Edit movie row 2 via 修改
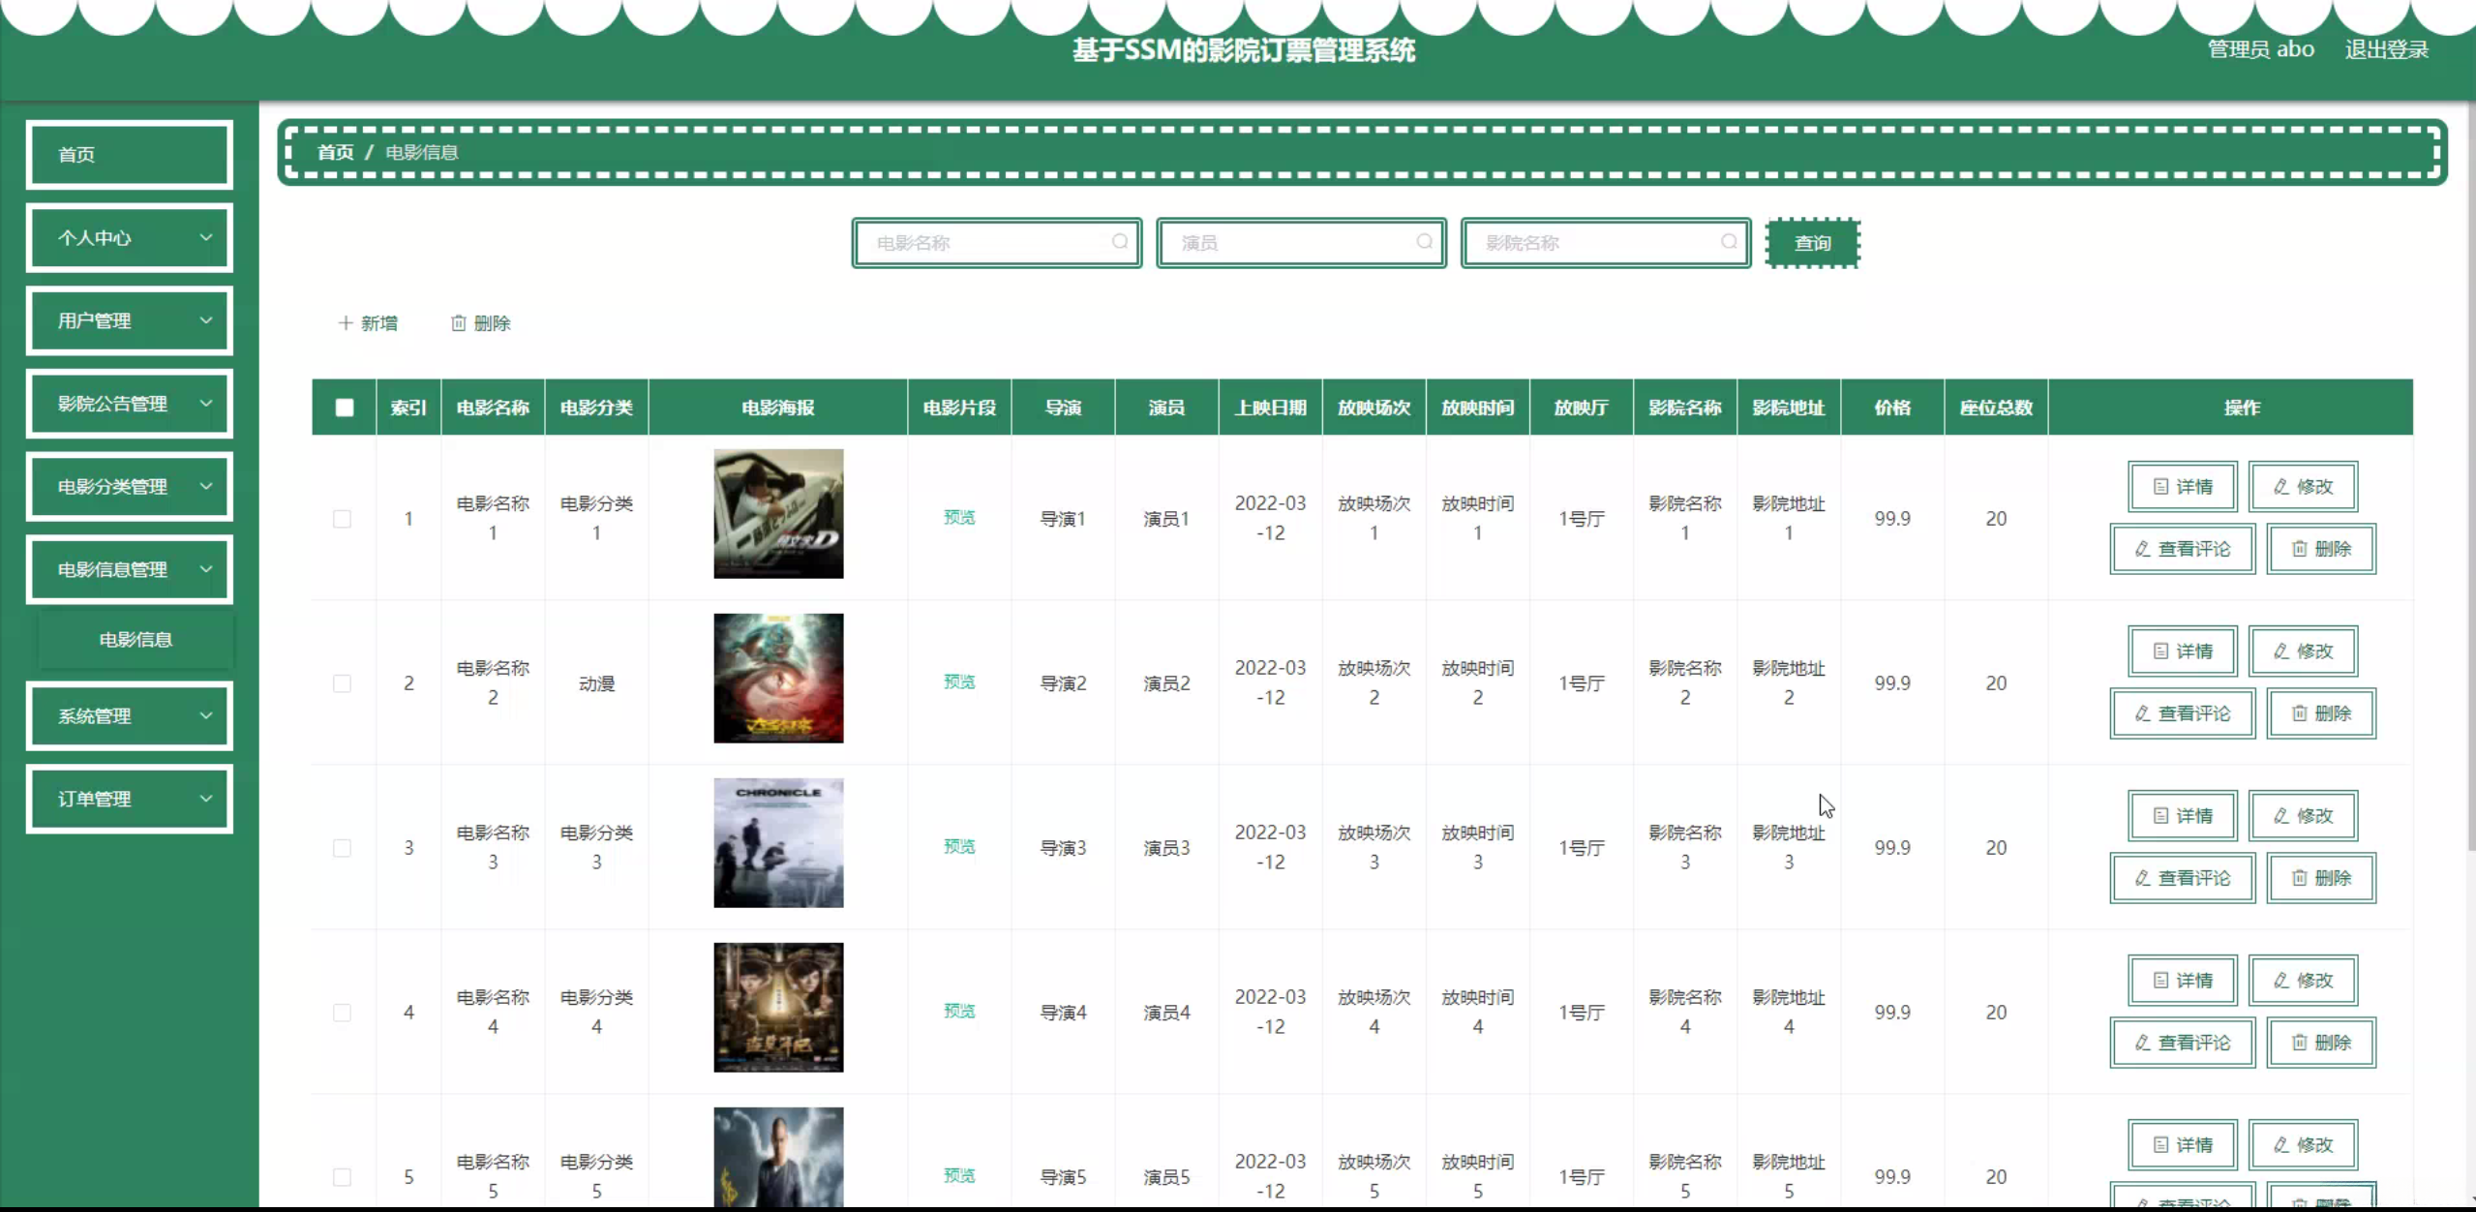The height and width of the screenshot is (1212, 2476). point(2303,651)
